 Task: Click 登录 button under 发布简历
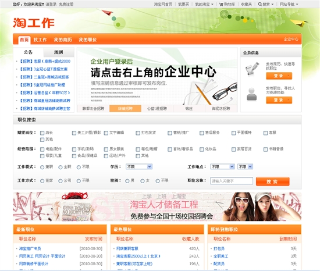(x=279, y=76)
